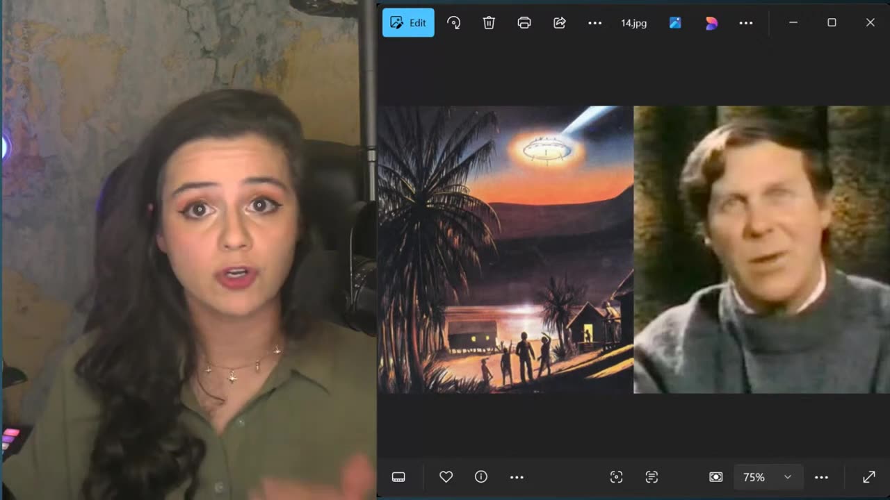The image size is (890, 500).
Task: Open the bottom-left more options menu
Action: pyautogui.click(x=517, y=477)
